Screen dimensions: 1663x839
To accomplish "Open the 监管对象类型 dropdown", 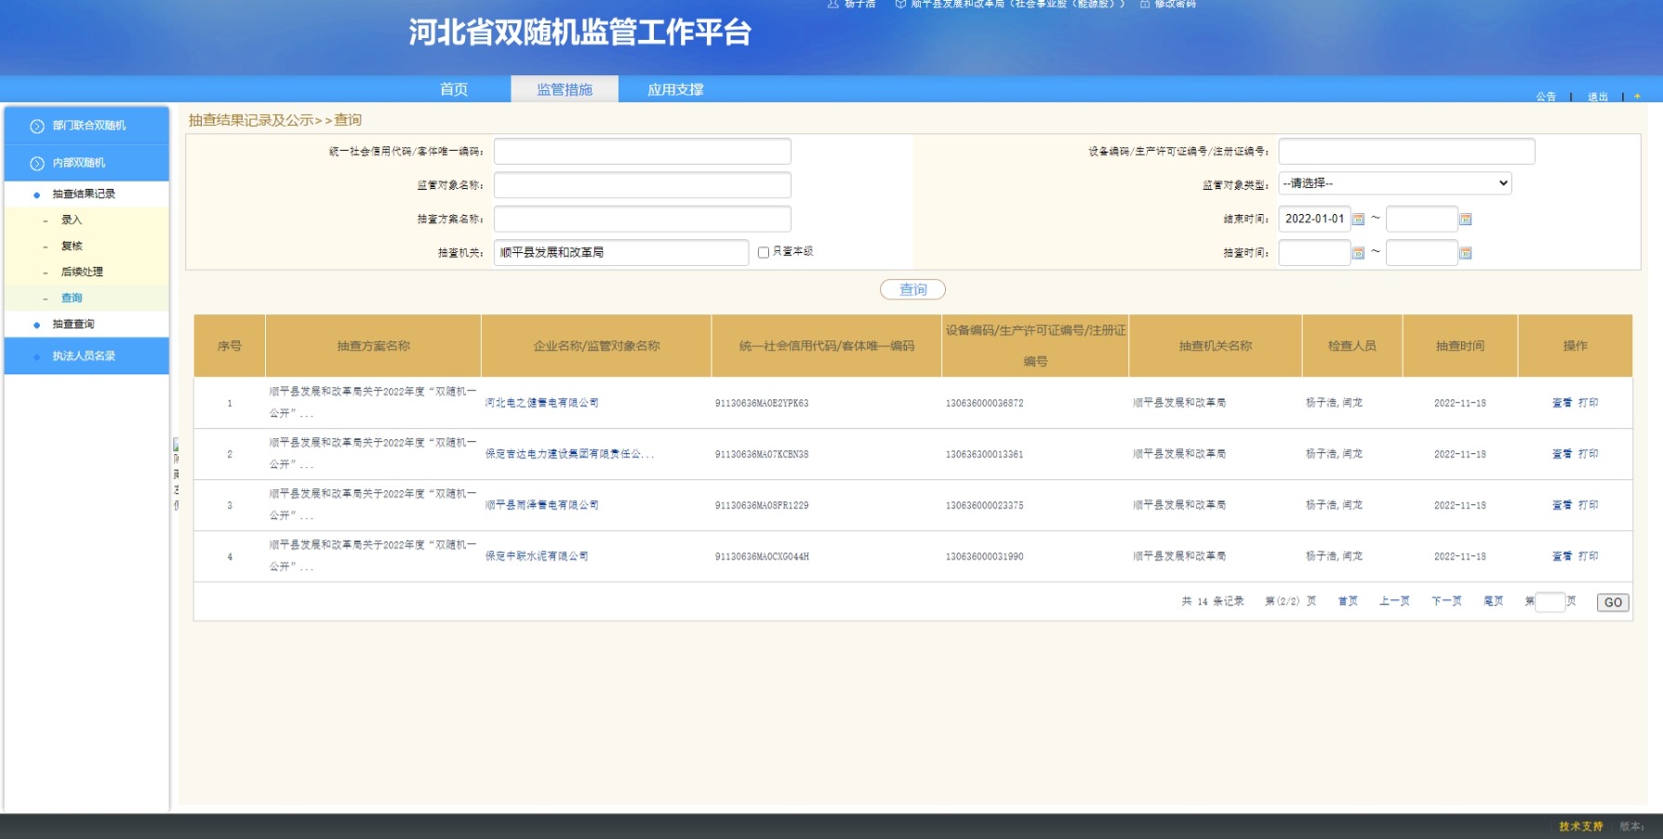I will tap(1395, 183).
